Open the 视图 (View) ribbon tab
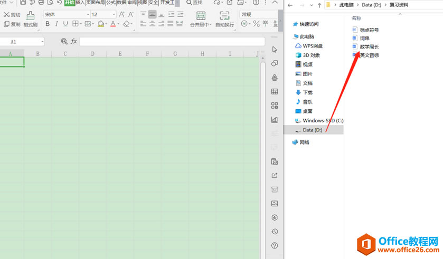 (143, 3)
